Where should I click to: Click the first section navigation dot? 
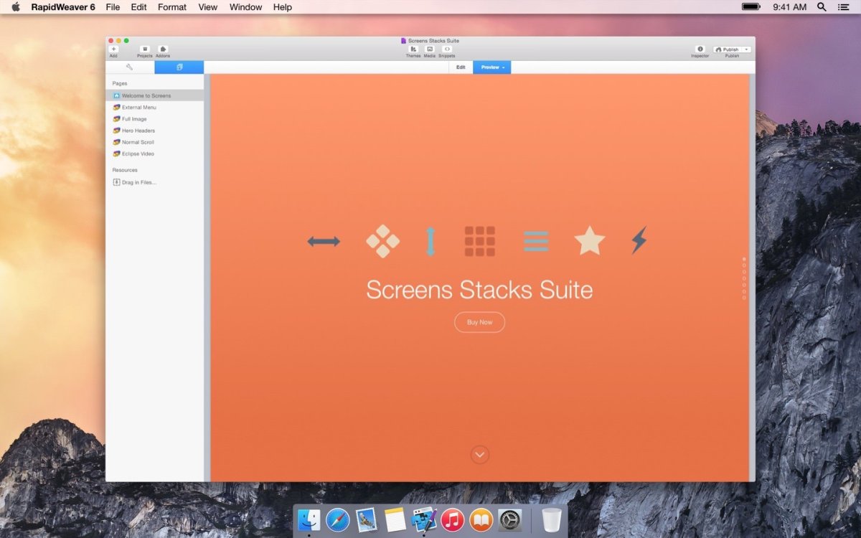[744, 259]
